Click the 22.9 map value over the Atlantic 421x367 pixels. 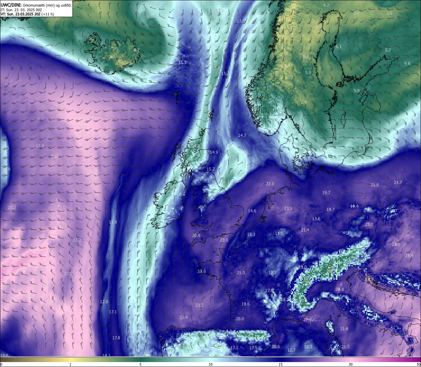[40, 145]
